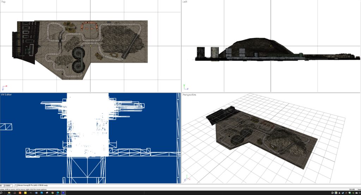The height and width of the screenshot is (195, 361).
Task: Click the axis gizmo in the Perspective viewport
Action: point(187,178)
